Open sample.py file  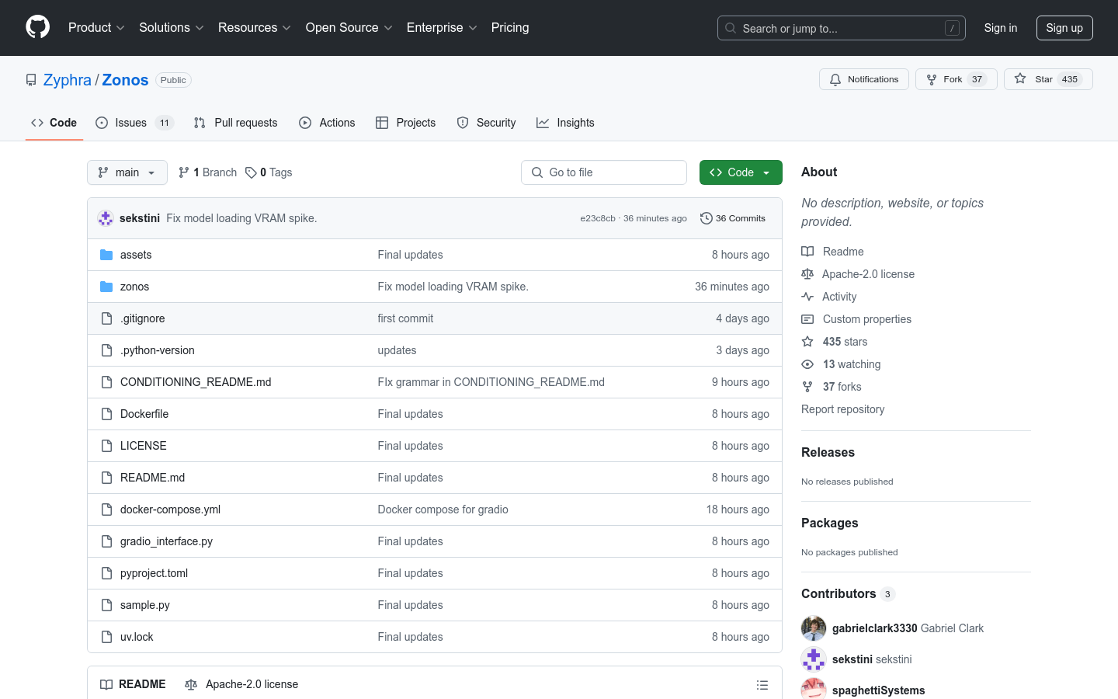point(145,605)
